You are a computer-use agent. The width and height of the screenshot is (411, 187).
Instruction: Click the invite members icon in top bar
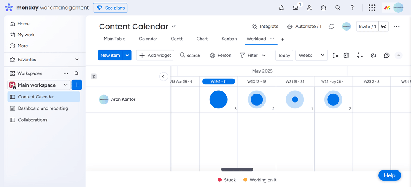pyautogui.click(x=309, y=8)
